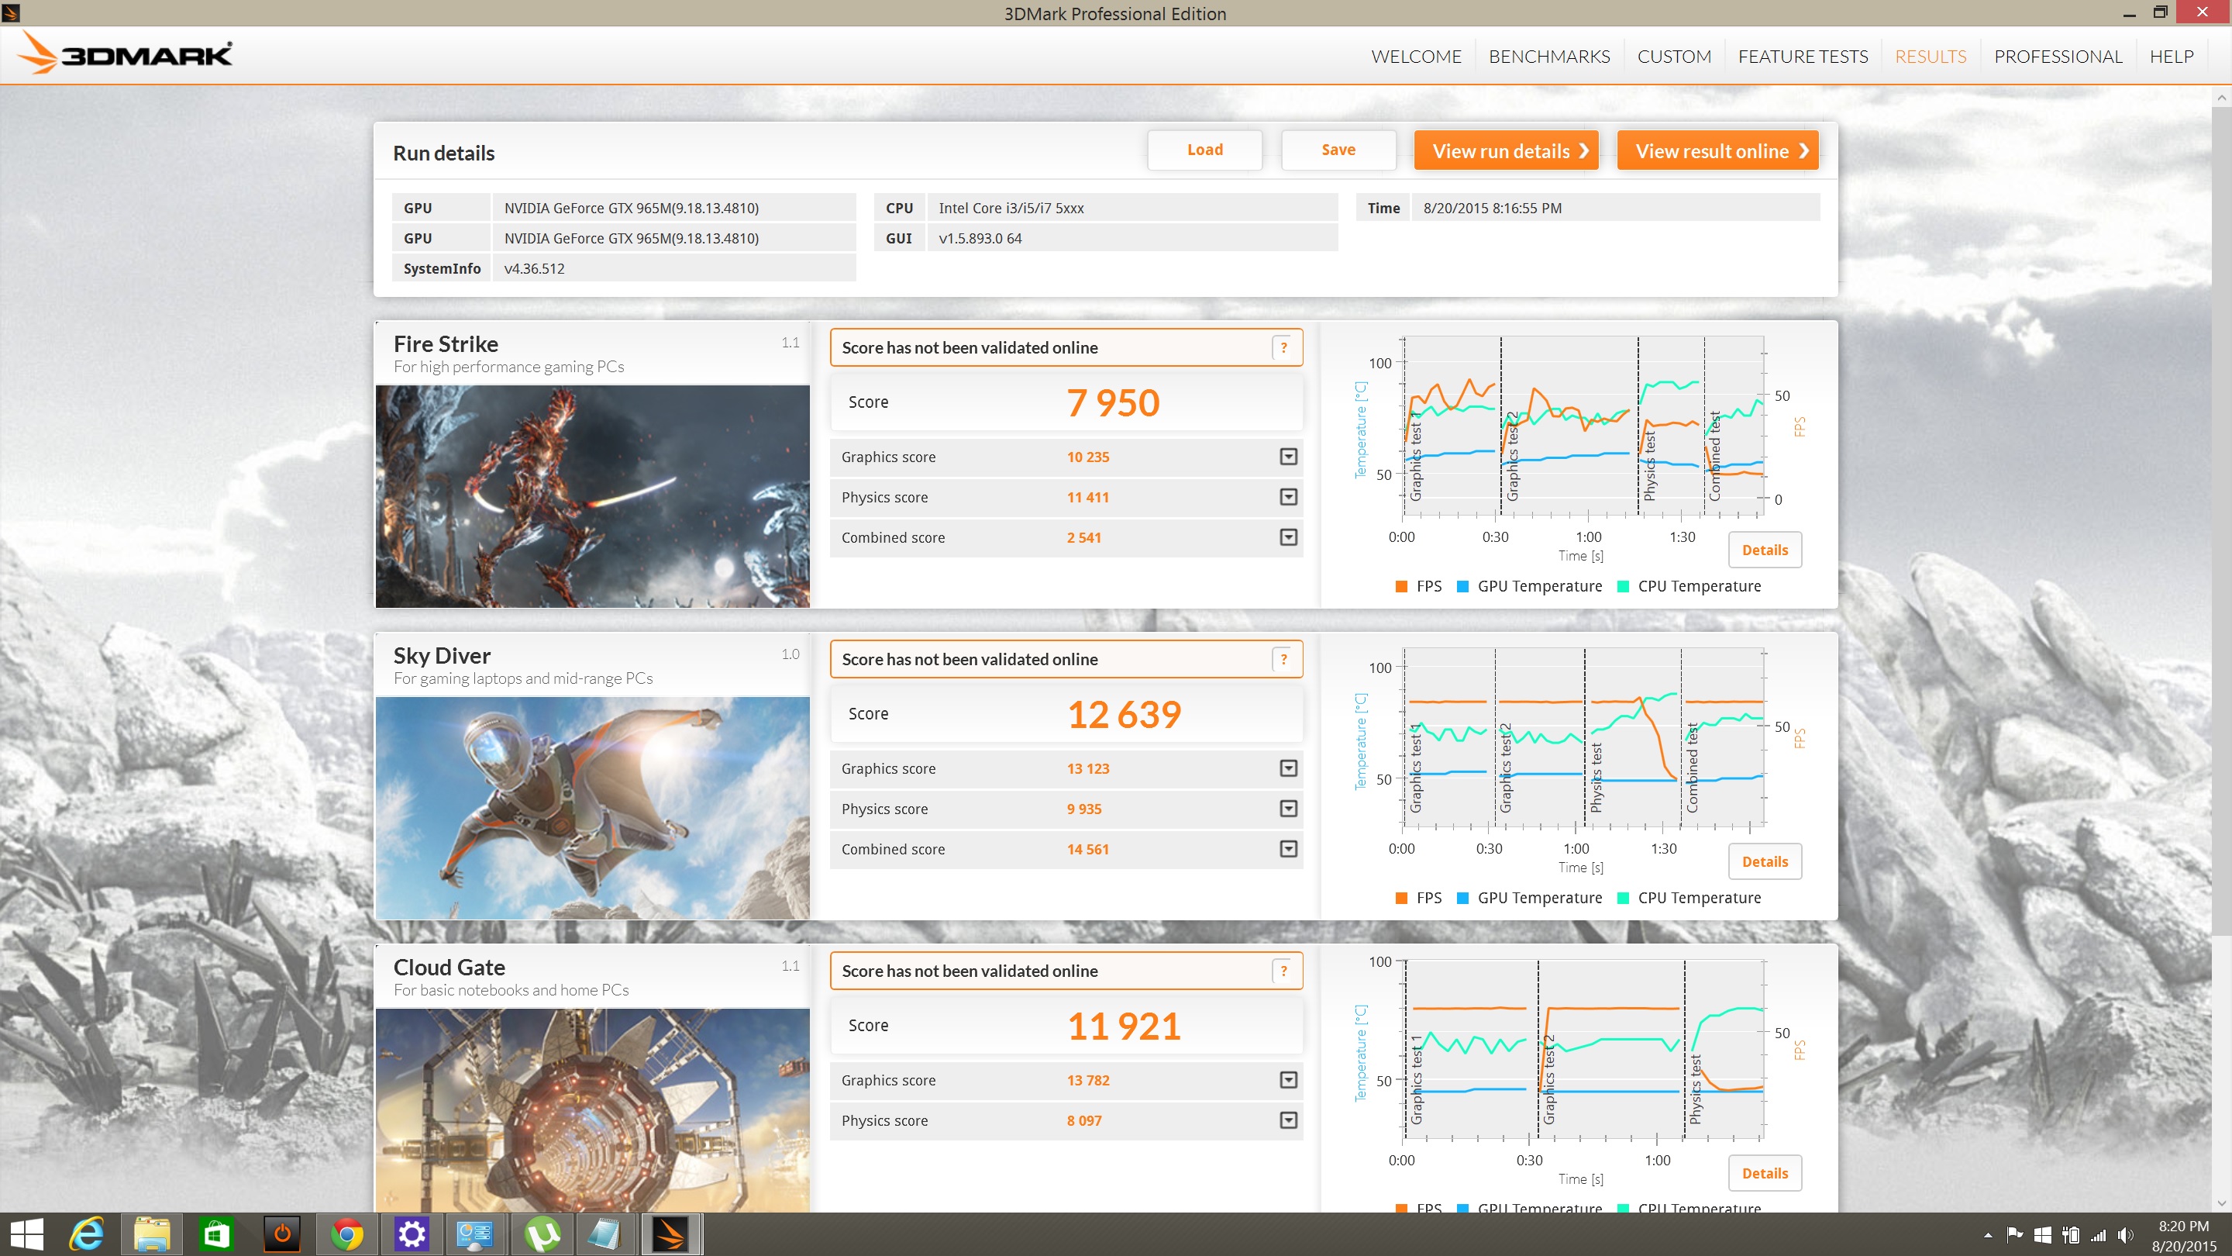Screen dimensions: 2232x1256
Task: Open Action Center flag icon
Action: click(2014, 1235)
